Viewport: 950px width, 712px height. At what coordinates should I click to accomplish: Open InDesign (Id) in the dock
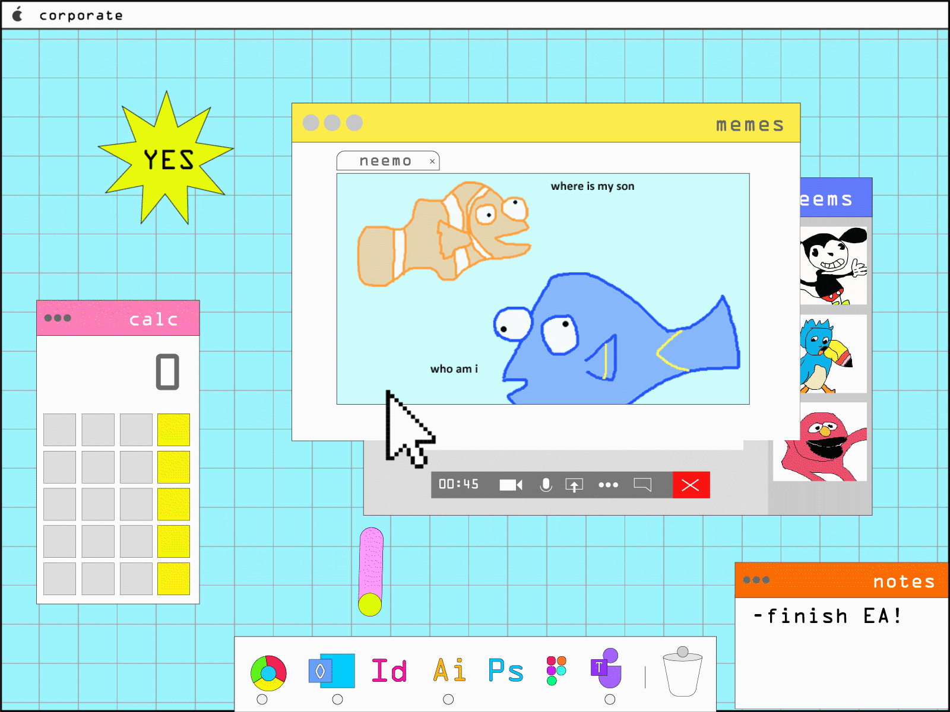click(389, 670)
